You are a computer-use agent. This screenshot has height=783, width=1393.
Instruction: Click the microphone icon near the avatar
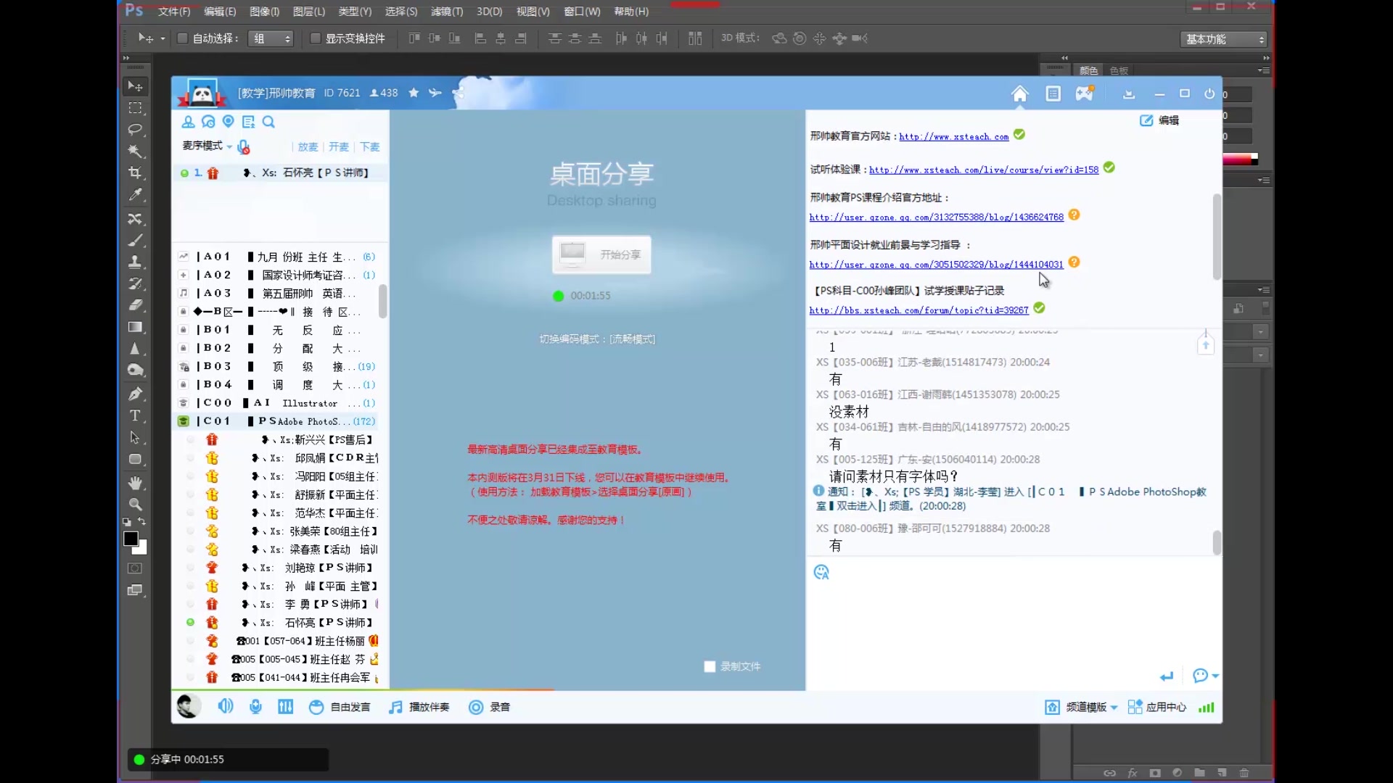click(255, 706)
